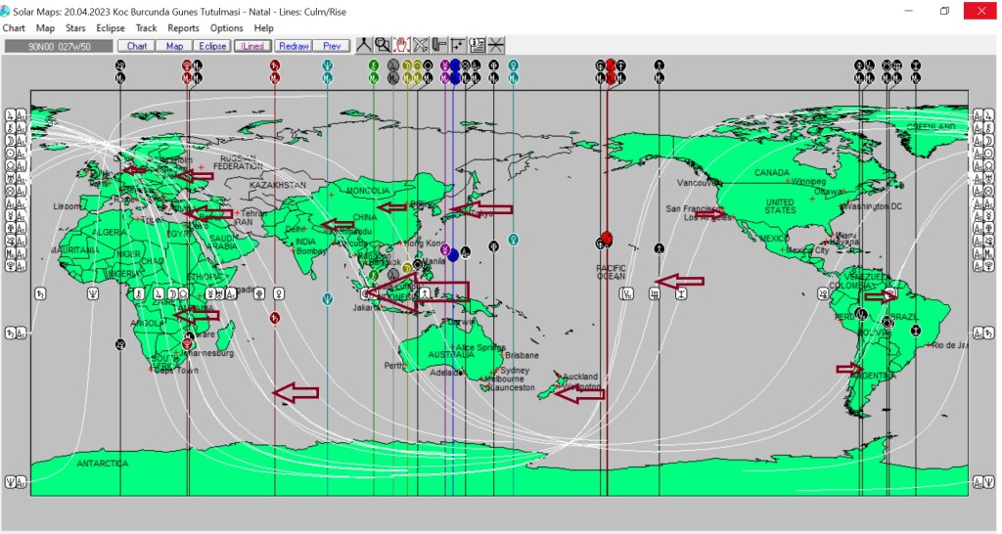Click the flag-shaped toolbar icon

click(x=439, y=45)
